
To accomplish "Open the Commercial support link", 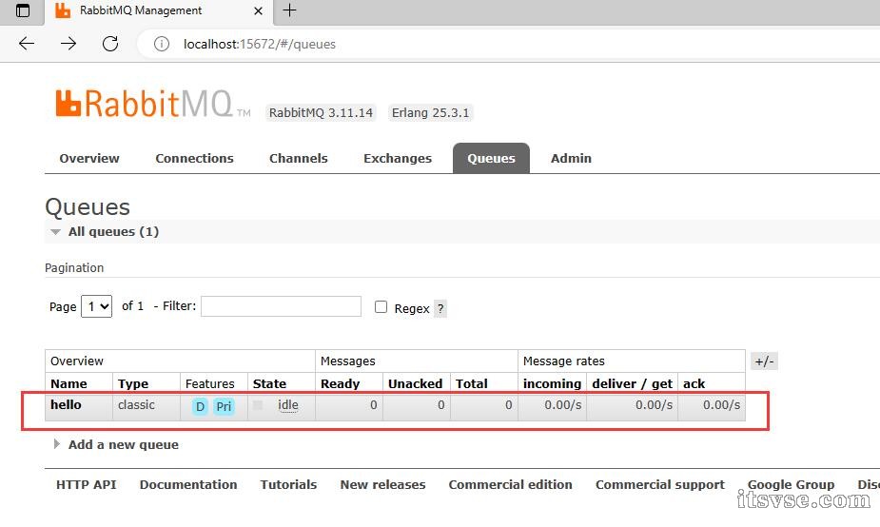I will [660, 484].
